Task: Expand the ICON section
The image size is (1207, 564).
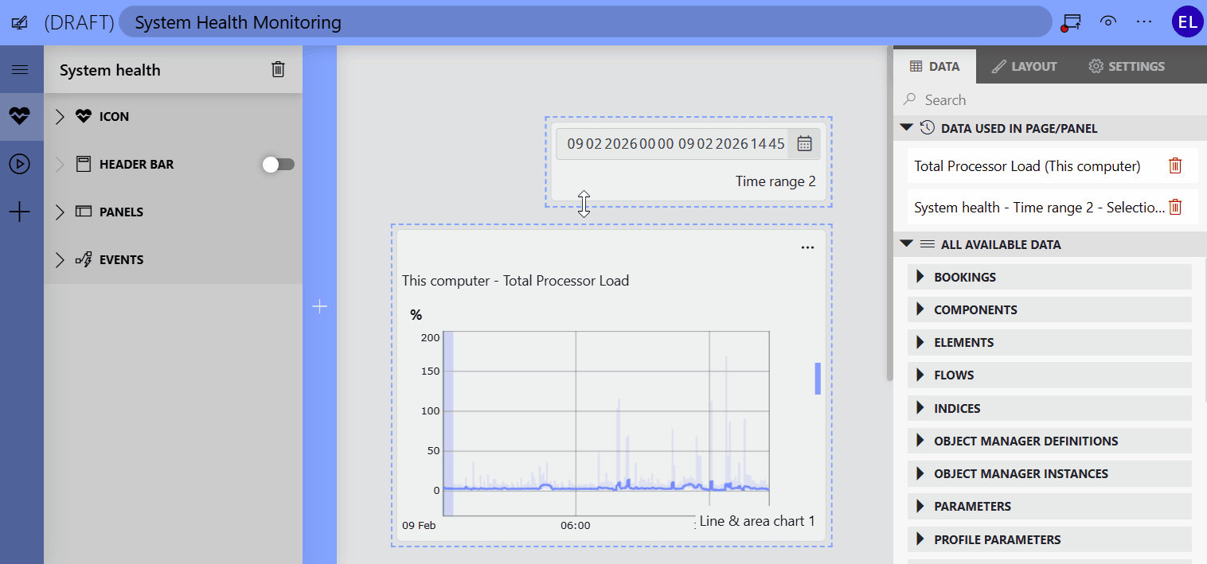Action: 60,117
